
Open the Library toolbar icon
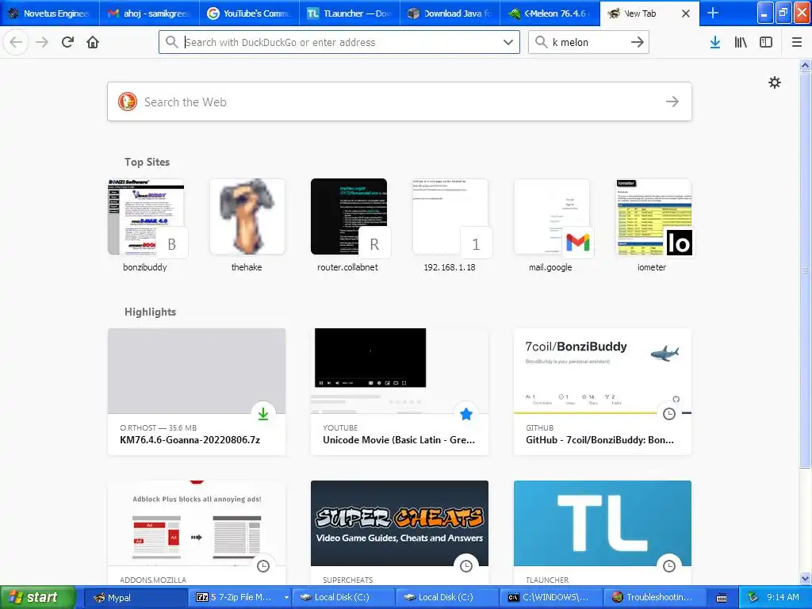click(x=741, y=43)
